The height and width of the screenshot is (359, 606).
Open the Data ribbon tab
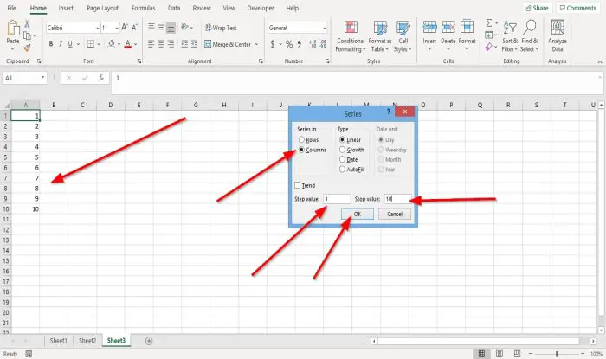(x=174, y=8)
